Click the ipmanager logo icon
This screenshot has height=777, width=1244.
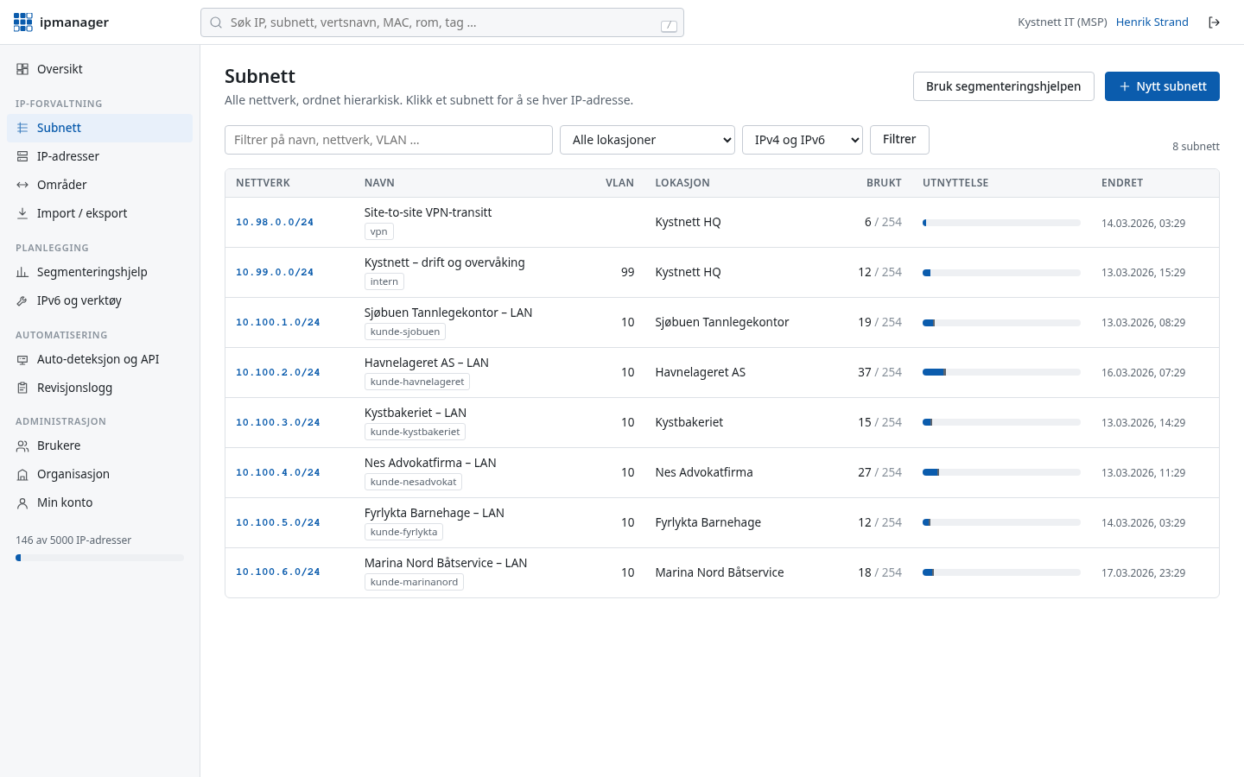pos(23,22)
